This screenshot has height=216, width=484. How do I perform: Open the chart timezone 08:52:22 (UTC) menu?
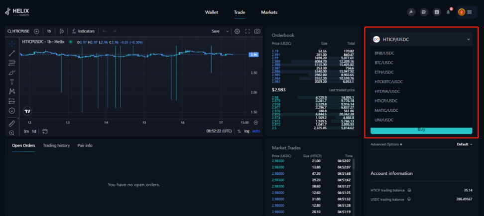pyautogui.click(x=219, y=132)
